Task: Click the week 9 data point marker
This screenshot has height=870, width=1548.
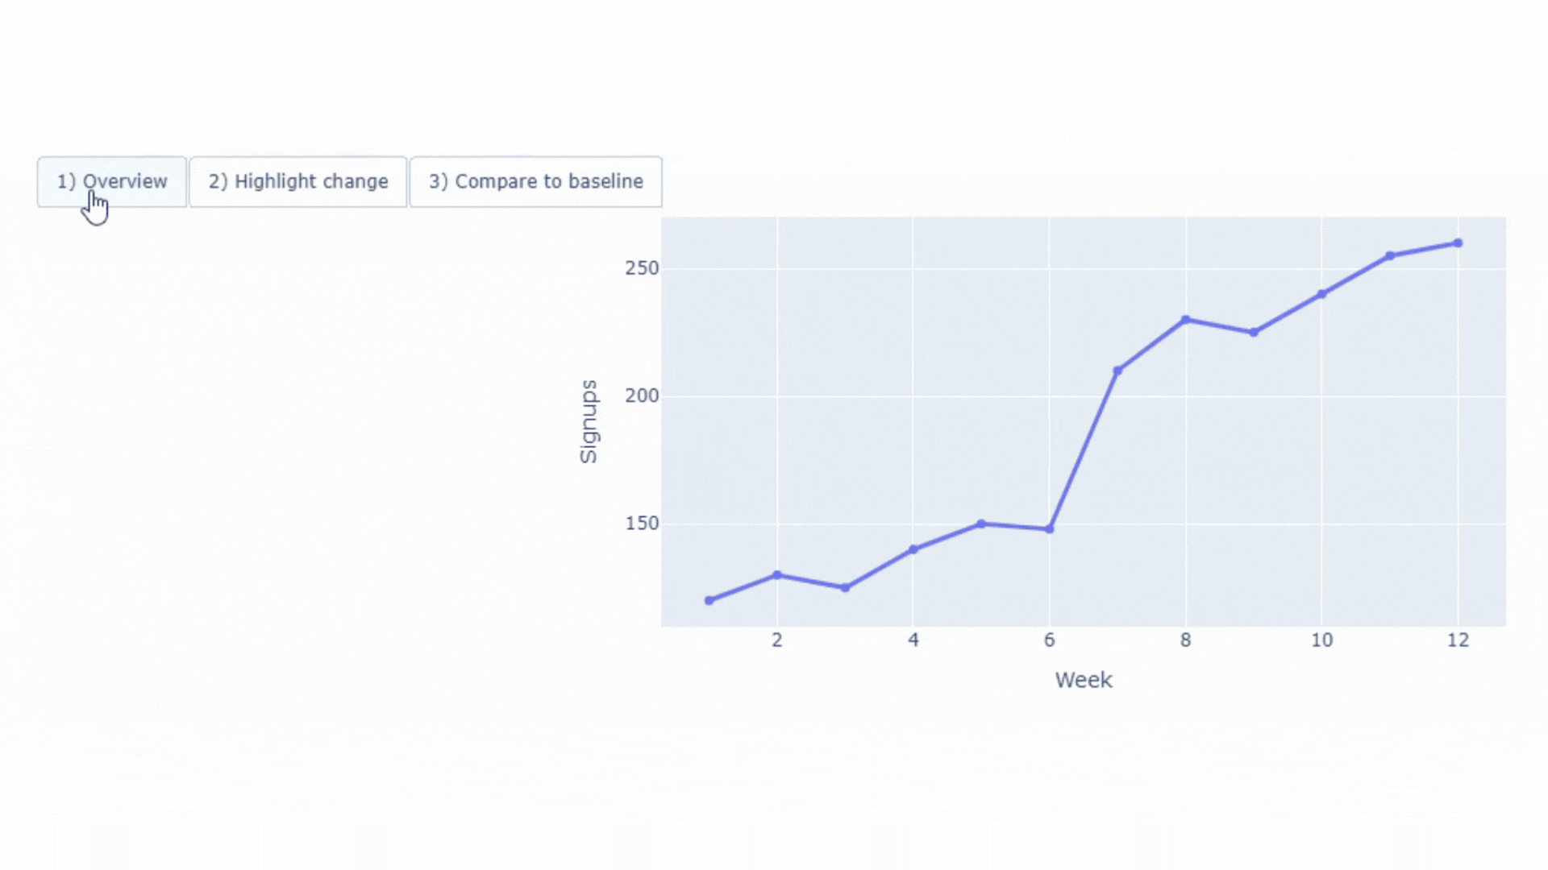Action: (x=1254, y=333)
